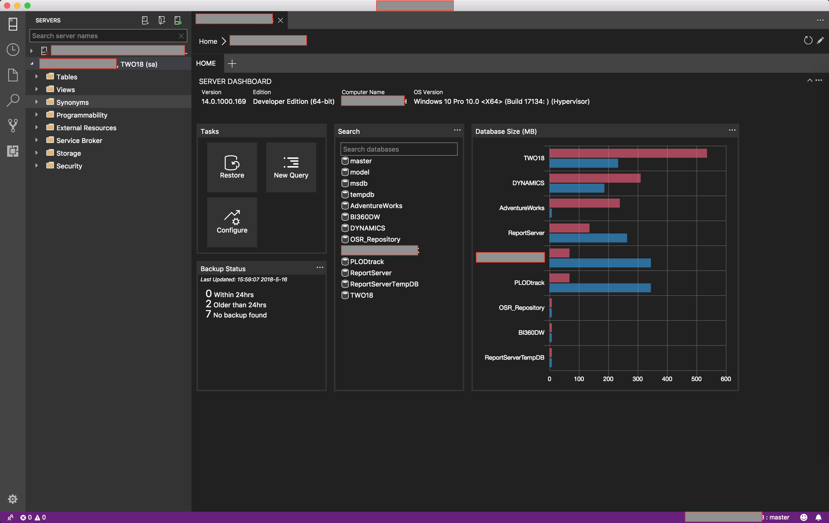Click the New Query task button
Image resolution: width=829 pixels, height=523 pixels.
pyautogui.click(x=291, y=167)
